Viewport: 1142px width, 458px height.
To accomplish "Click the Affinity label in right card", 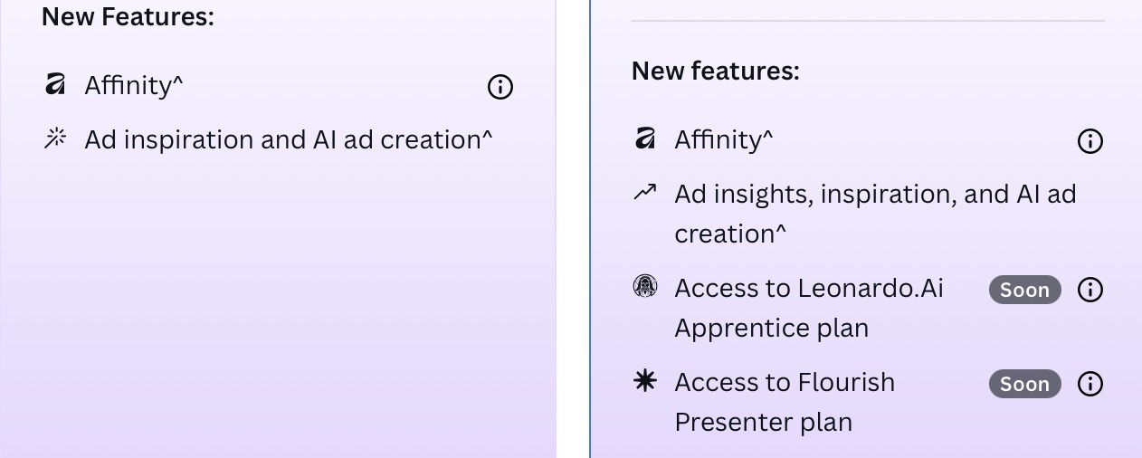I will (724, 139).
